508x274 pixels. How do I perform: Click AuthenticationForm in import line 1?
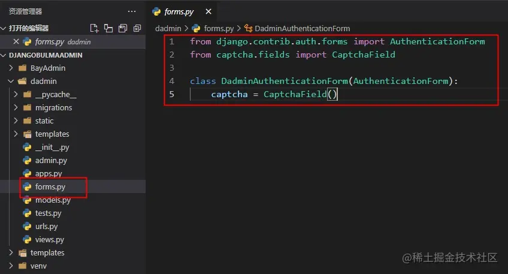pyautogui.click(x=437, y=41)
